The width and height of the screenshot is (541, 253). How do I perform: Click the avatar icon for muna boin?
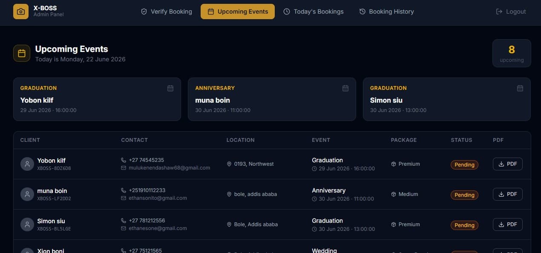(x=27, y=194)
